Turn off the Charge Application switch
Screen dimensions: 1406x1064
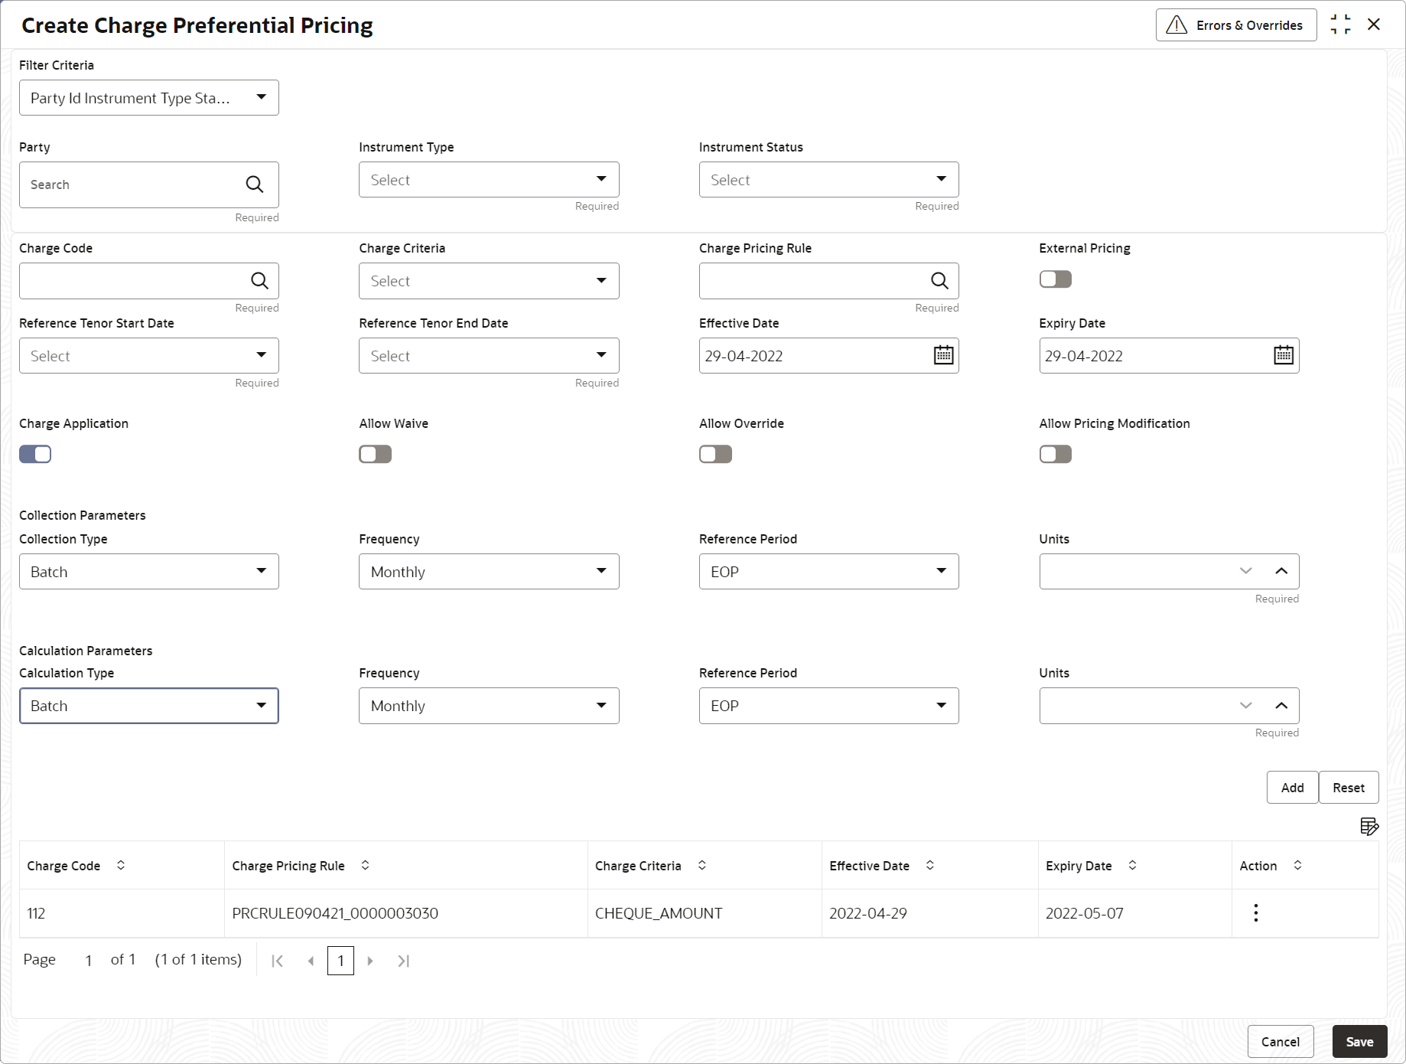(x=35, y=455)
